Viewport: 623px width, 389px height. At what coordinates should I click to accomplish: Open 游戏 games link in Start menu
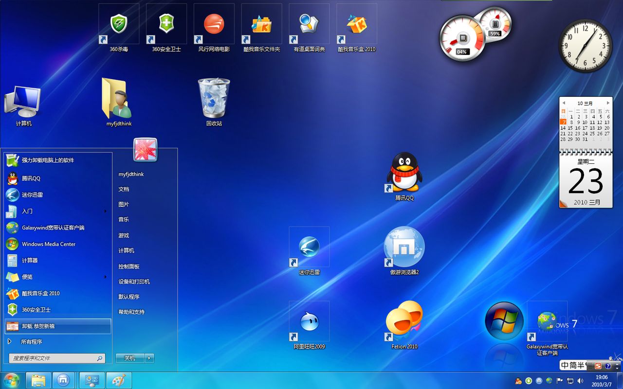tap(124, 235)
